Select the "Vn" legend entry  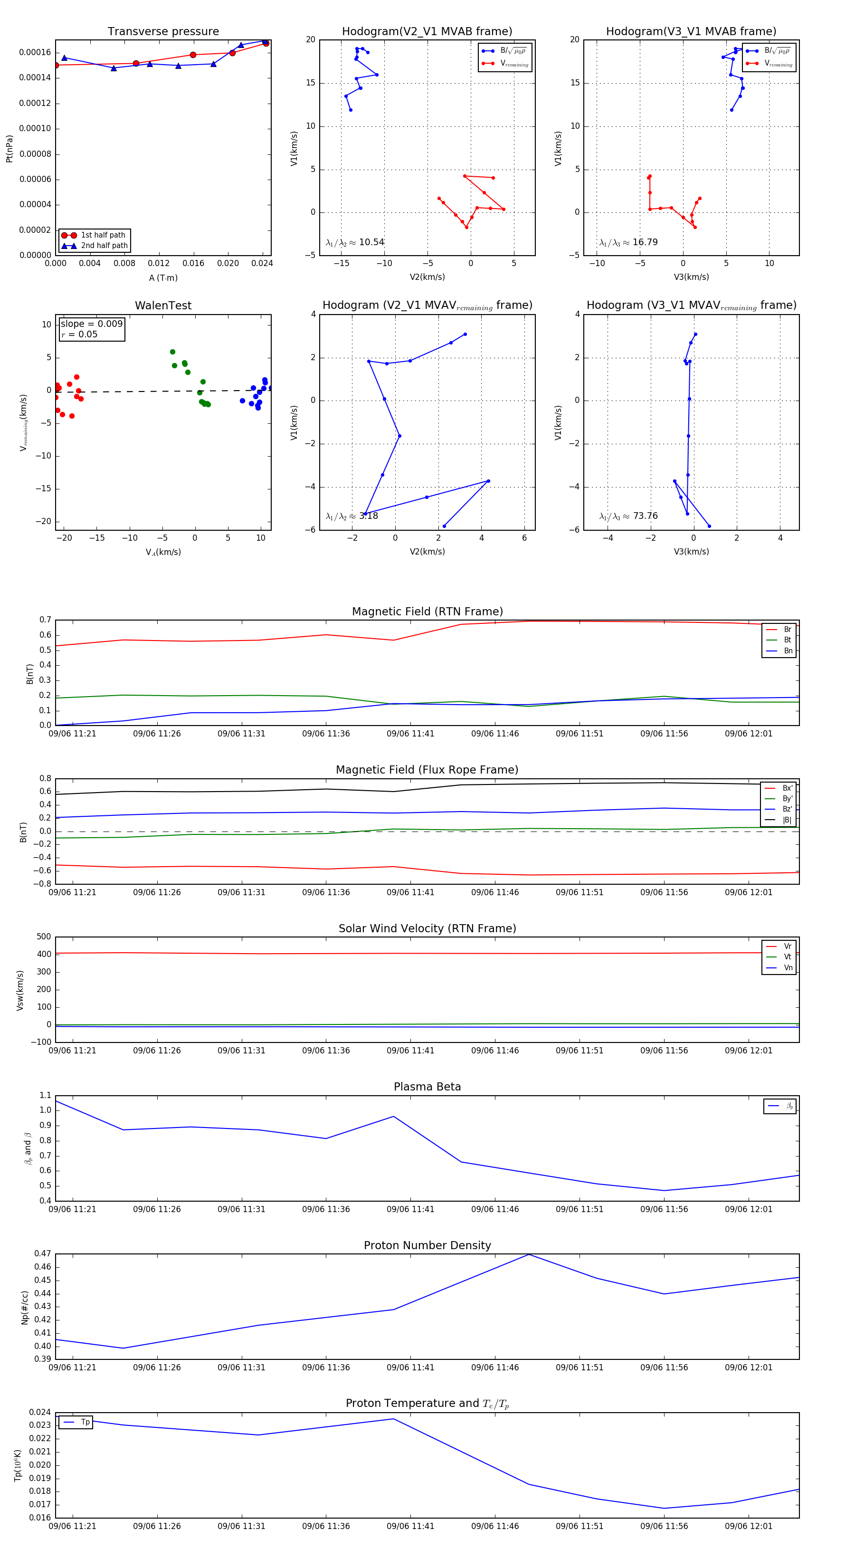click(779, 968)
